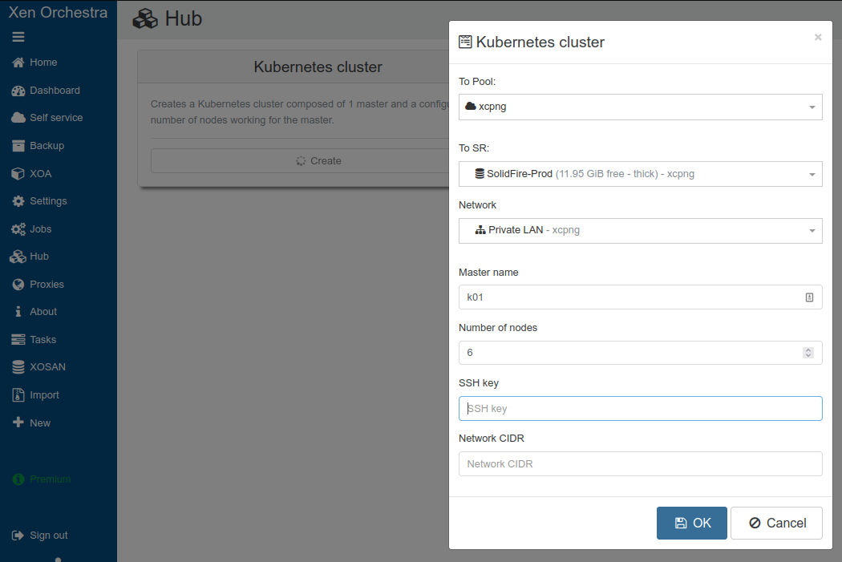This screenshot has height=562, width=842.
Task: Click the Jobs gears icon
Action: [x=18, y=229]
